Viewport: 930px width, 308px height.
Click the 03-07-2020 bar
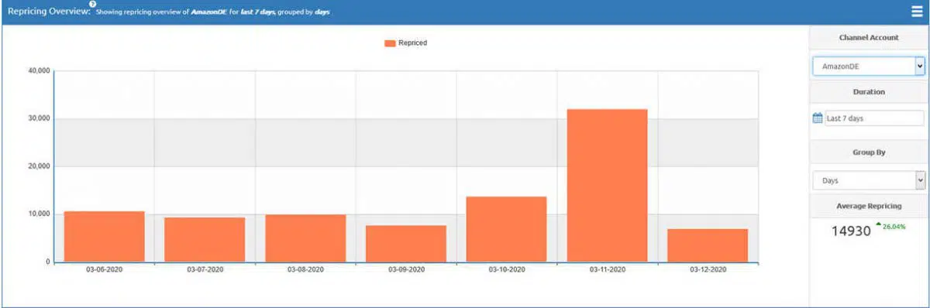pos(205,239)
